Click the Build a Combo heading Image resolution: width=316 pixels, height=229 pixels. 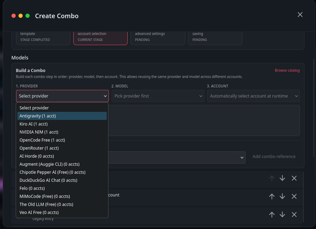(x=31, y=71)
